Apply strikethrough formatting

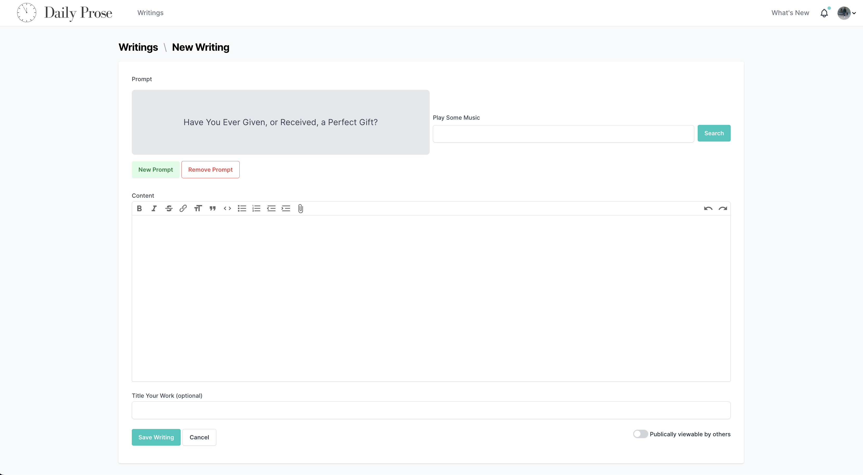pos(168,209)
